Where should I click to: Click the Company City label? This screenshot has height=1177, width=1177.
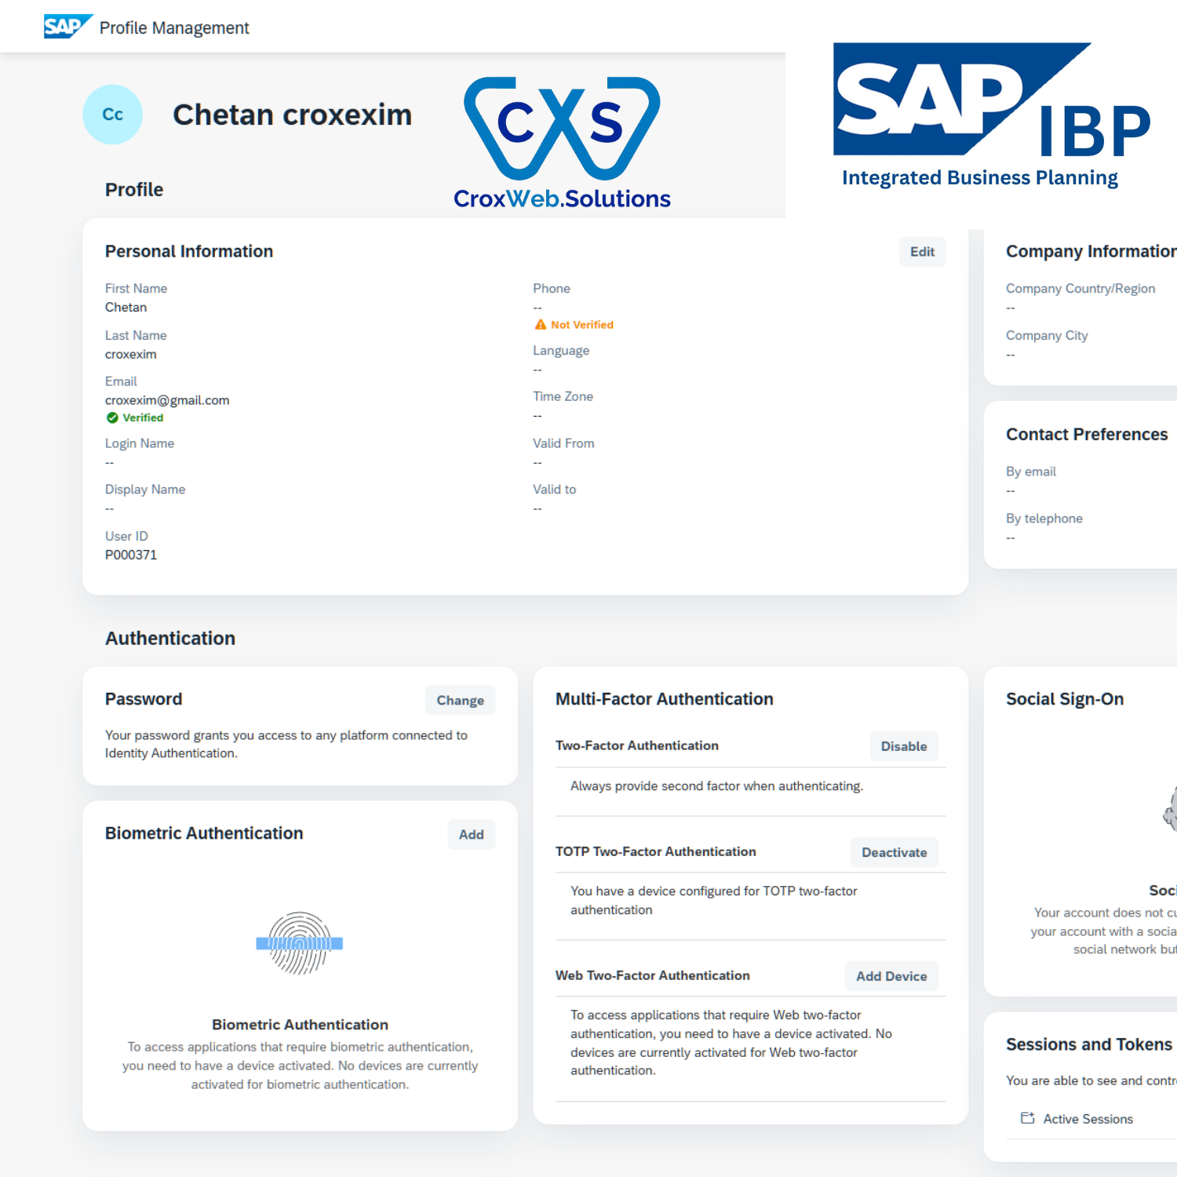[x=1047, y=336]
